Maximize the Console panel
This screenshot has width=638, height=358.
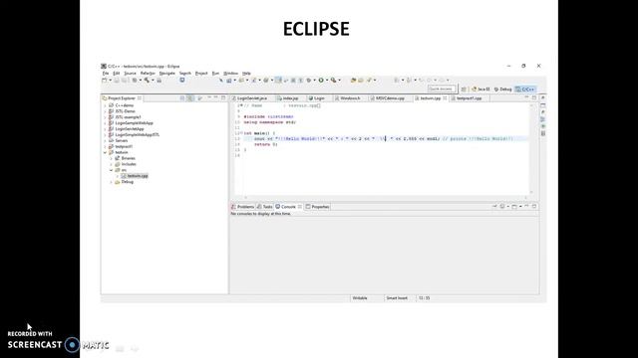tap(534, 207)
